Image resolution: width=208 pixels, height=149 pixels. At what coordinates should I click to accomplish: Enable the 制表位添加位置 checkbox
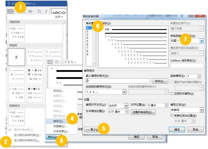[x=172, y=116]
